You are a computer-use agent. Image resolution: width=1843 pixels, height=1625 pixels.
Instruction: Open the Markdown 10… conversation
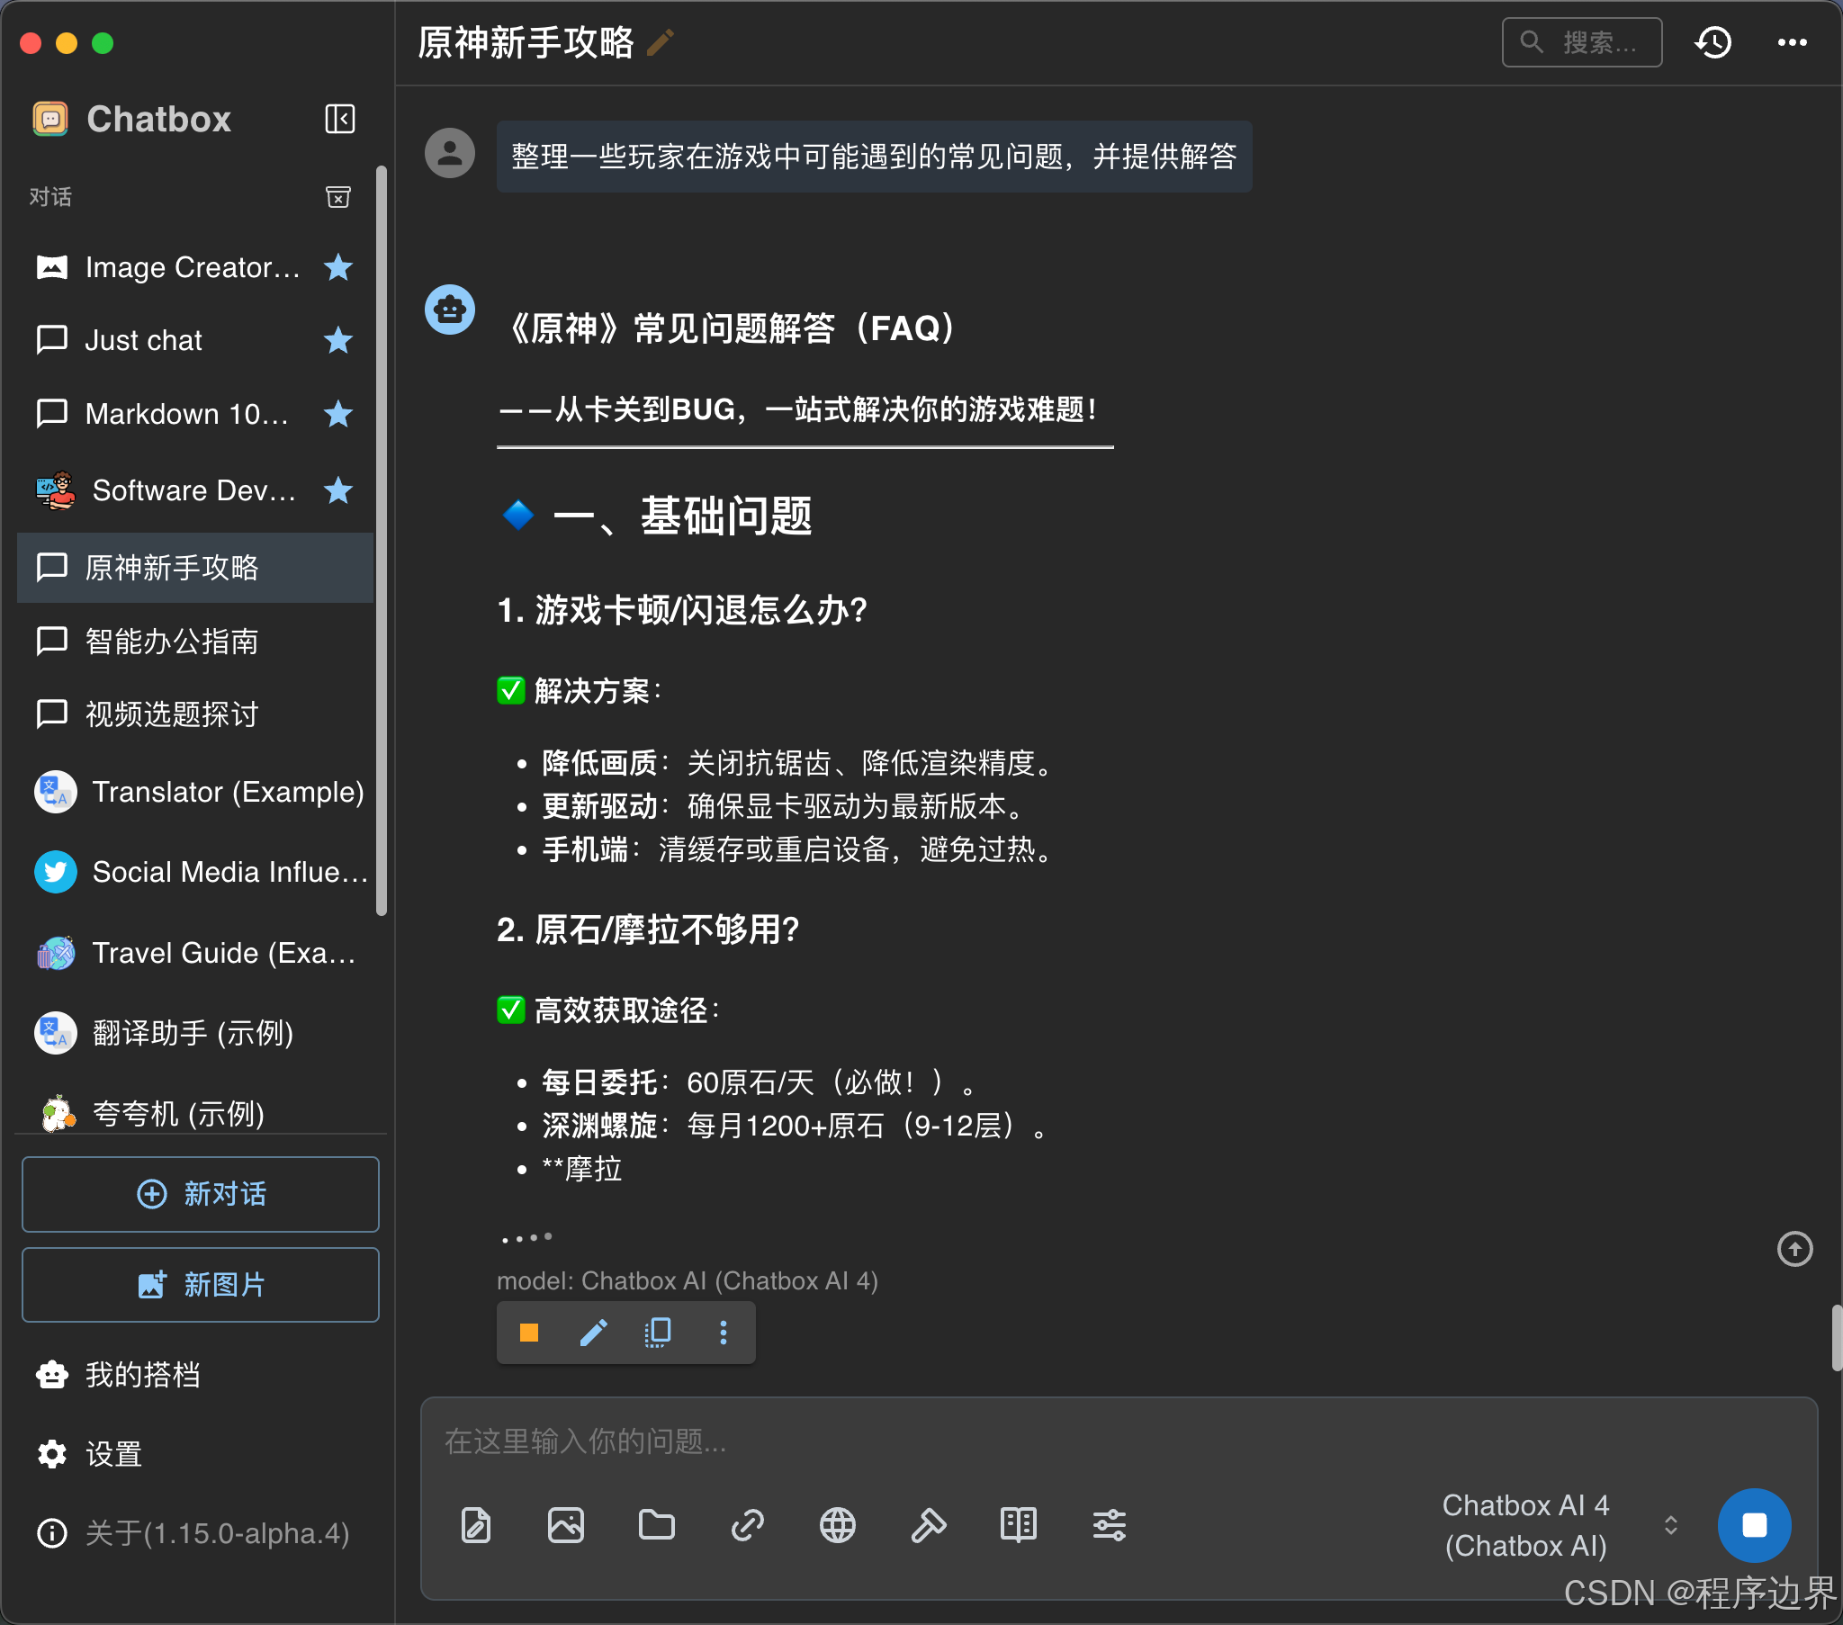tap(193, 414)
